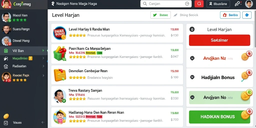Click the clock icon in search field
The width and height of the screenshot is (256, 128).
point(187,4)
